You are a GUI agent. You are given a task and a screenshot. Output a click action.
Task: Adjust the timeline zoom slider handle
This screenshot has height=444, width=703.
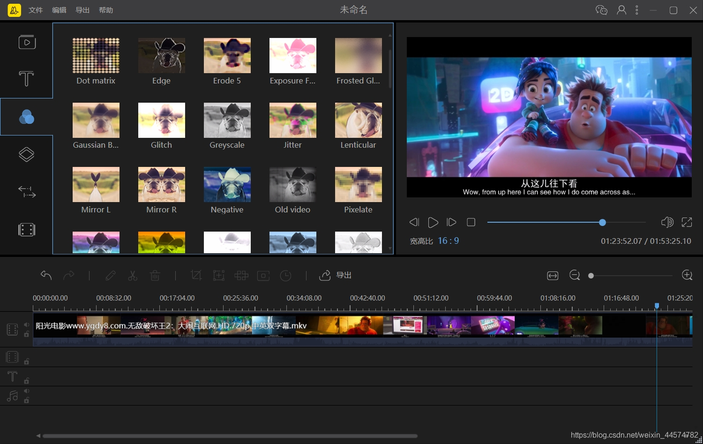[591, 276]
